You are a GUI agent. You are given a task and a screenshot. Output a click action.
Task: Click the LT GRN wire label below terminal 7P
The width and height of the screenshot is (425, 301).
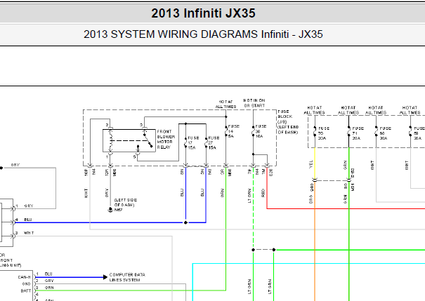click(x=249, y=196)
